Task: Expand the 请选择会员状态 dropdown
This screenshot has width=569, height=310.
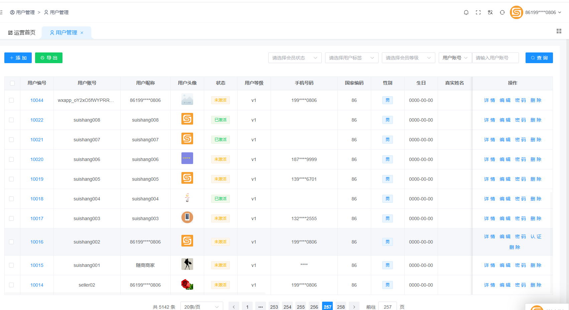Action: (x=295, y=58)
